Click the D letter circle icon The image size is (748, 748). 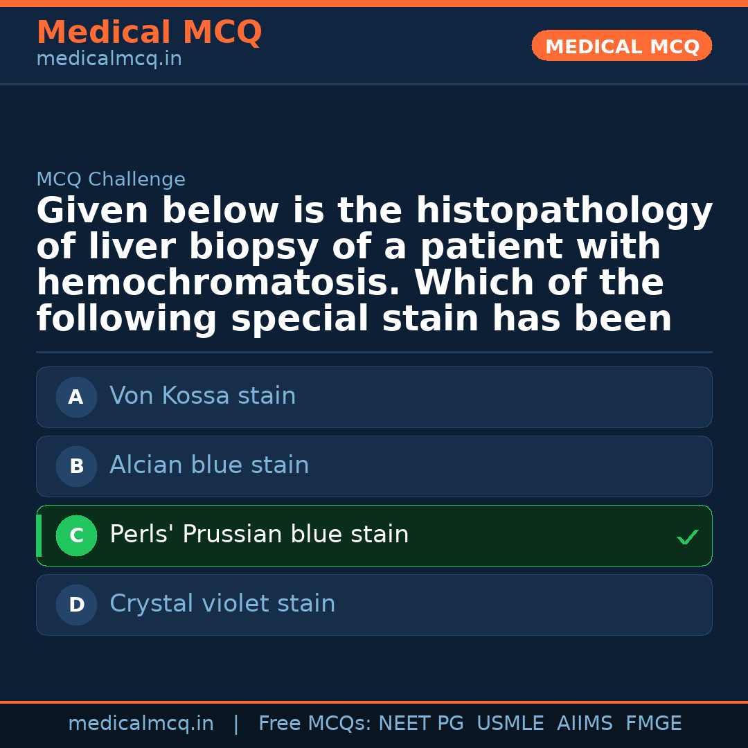pyautogui.click(x=76, y=605)
